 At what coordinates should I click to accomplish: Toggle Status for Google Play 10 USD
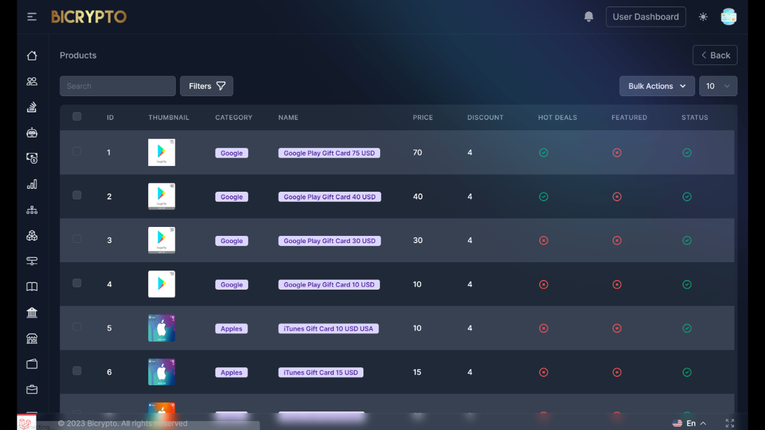tap(687, 284)
